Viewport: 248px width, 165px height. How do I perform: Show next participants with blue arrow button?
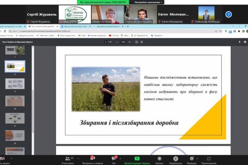click(229, 14)
